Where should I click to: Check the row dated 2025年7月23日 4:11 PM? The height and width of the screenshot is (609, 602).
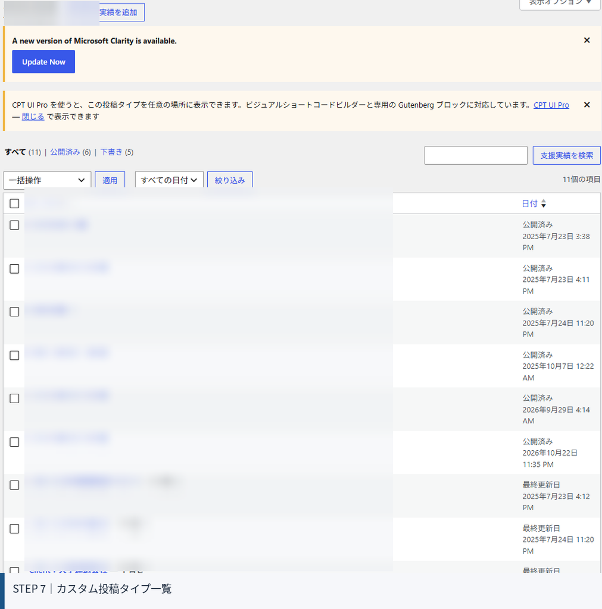tap(14, 269)
